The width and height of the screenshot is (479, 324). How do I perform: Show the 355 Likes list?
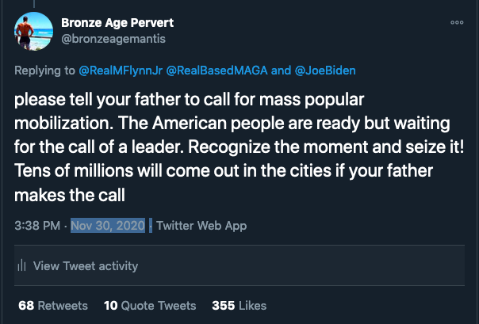[239, 306]
